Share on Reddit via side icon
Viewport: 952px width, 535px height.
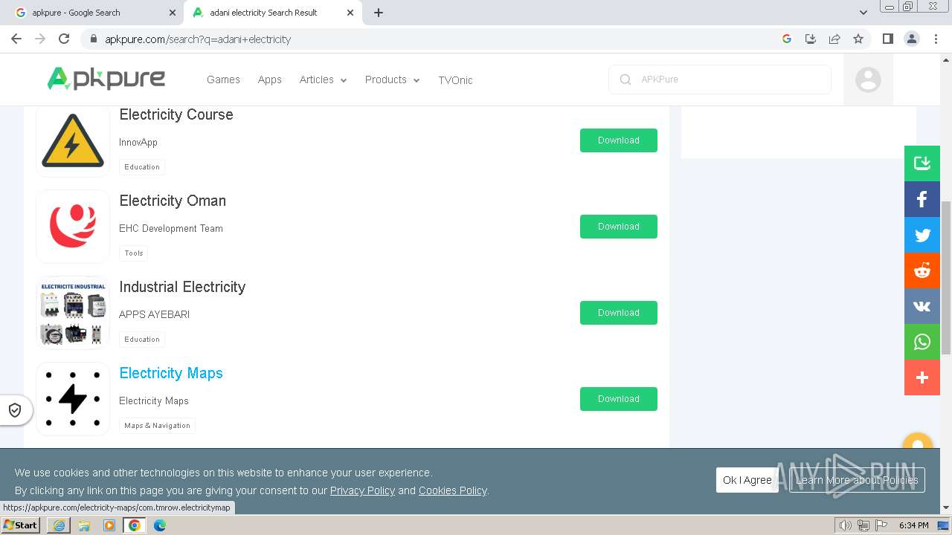[x=922, y=270]
